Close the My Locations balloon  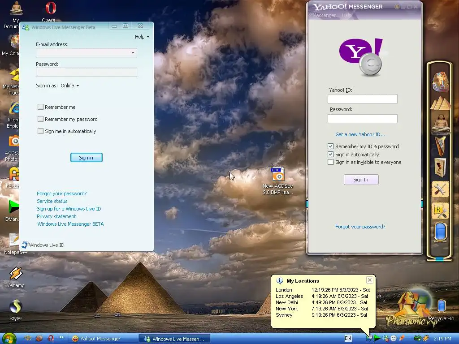tap(370, 280)
